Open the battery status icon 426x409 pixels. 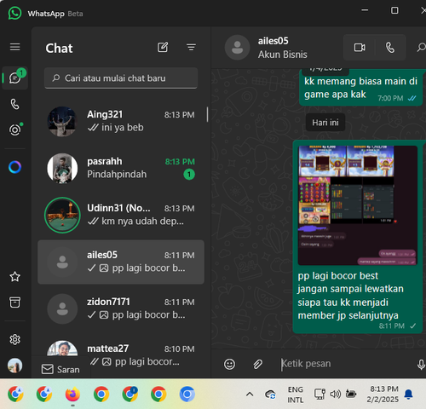[x=351, y=394]
